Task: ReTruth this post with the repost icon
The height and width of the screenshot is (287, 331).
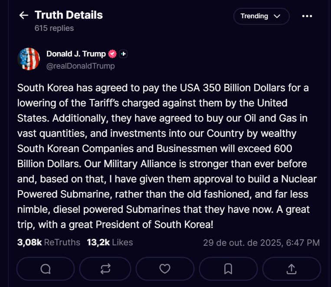Action: click(x=105, y=269)
